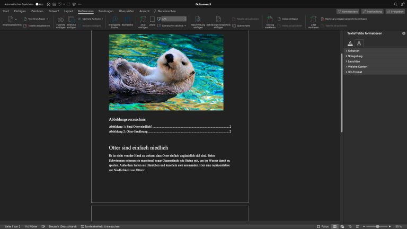Click the Kommentare button
Viewport: 407px width, 229px height.
tap(348, 11)
